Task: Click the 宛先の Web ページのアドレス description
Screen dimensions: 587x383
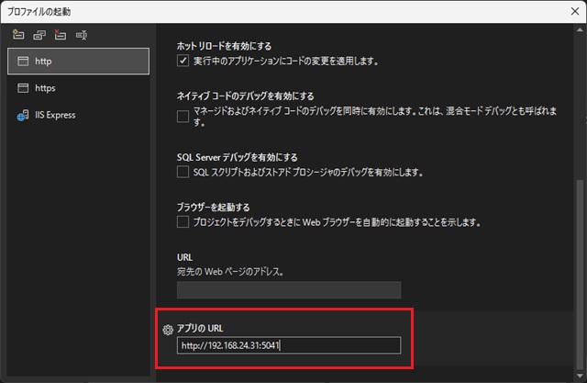Action: [x=230, y=272]
